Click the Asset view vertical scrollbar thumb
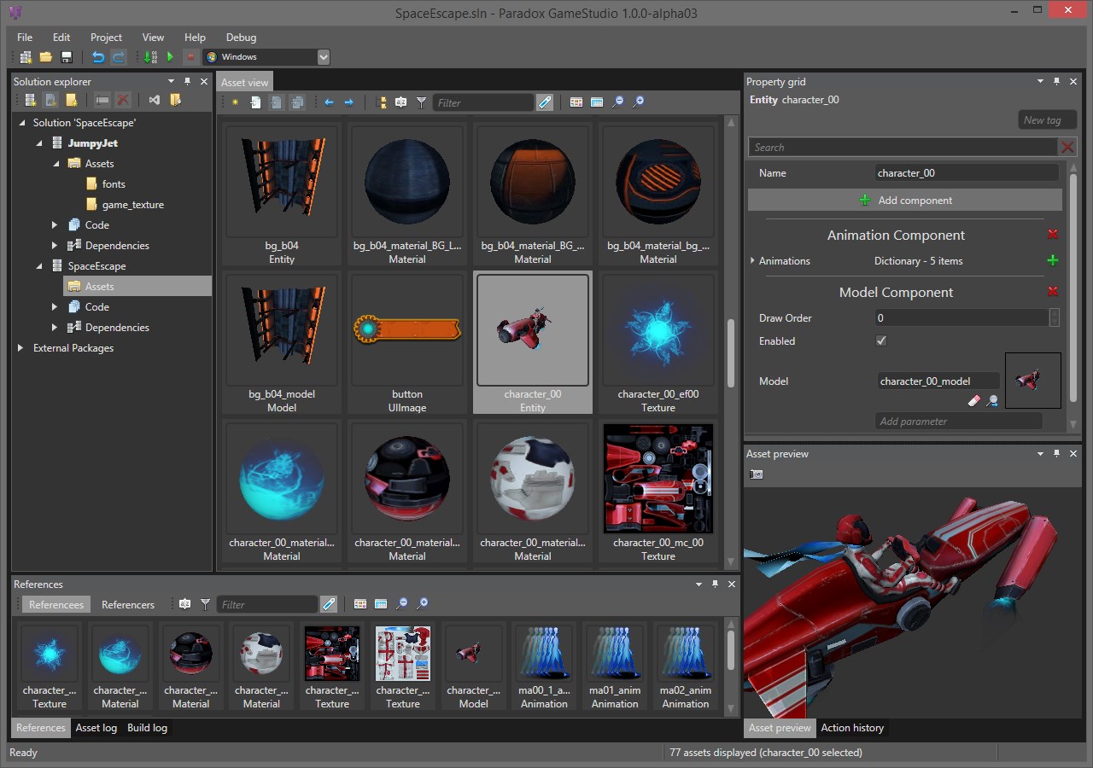The image size is (1093, 768). point(731,352)
